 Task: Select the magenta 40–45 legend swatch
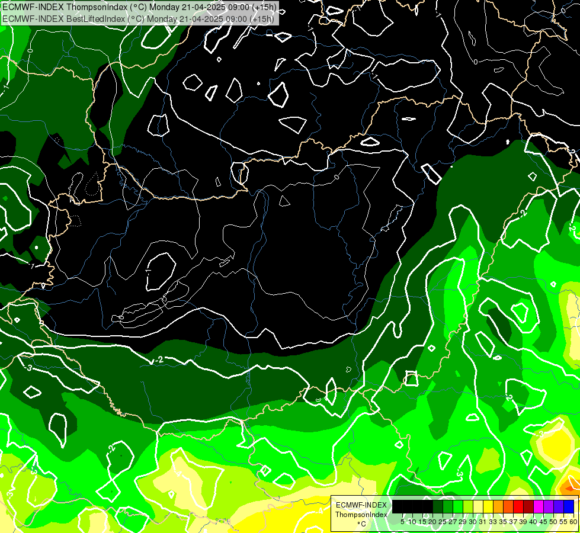coord(539,507)
